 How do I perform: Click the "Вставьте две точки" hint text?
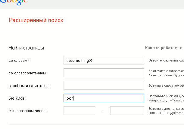166,109
